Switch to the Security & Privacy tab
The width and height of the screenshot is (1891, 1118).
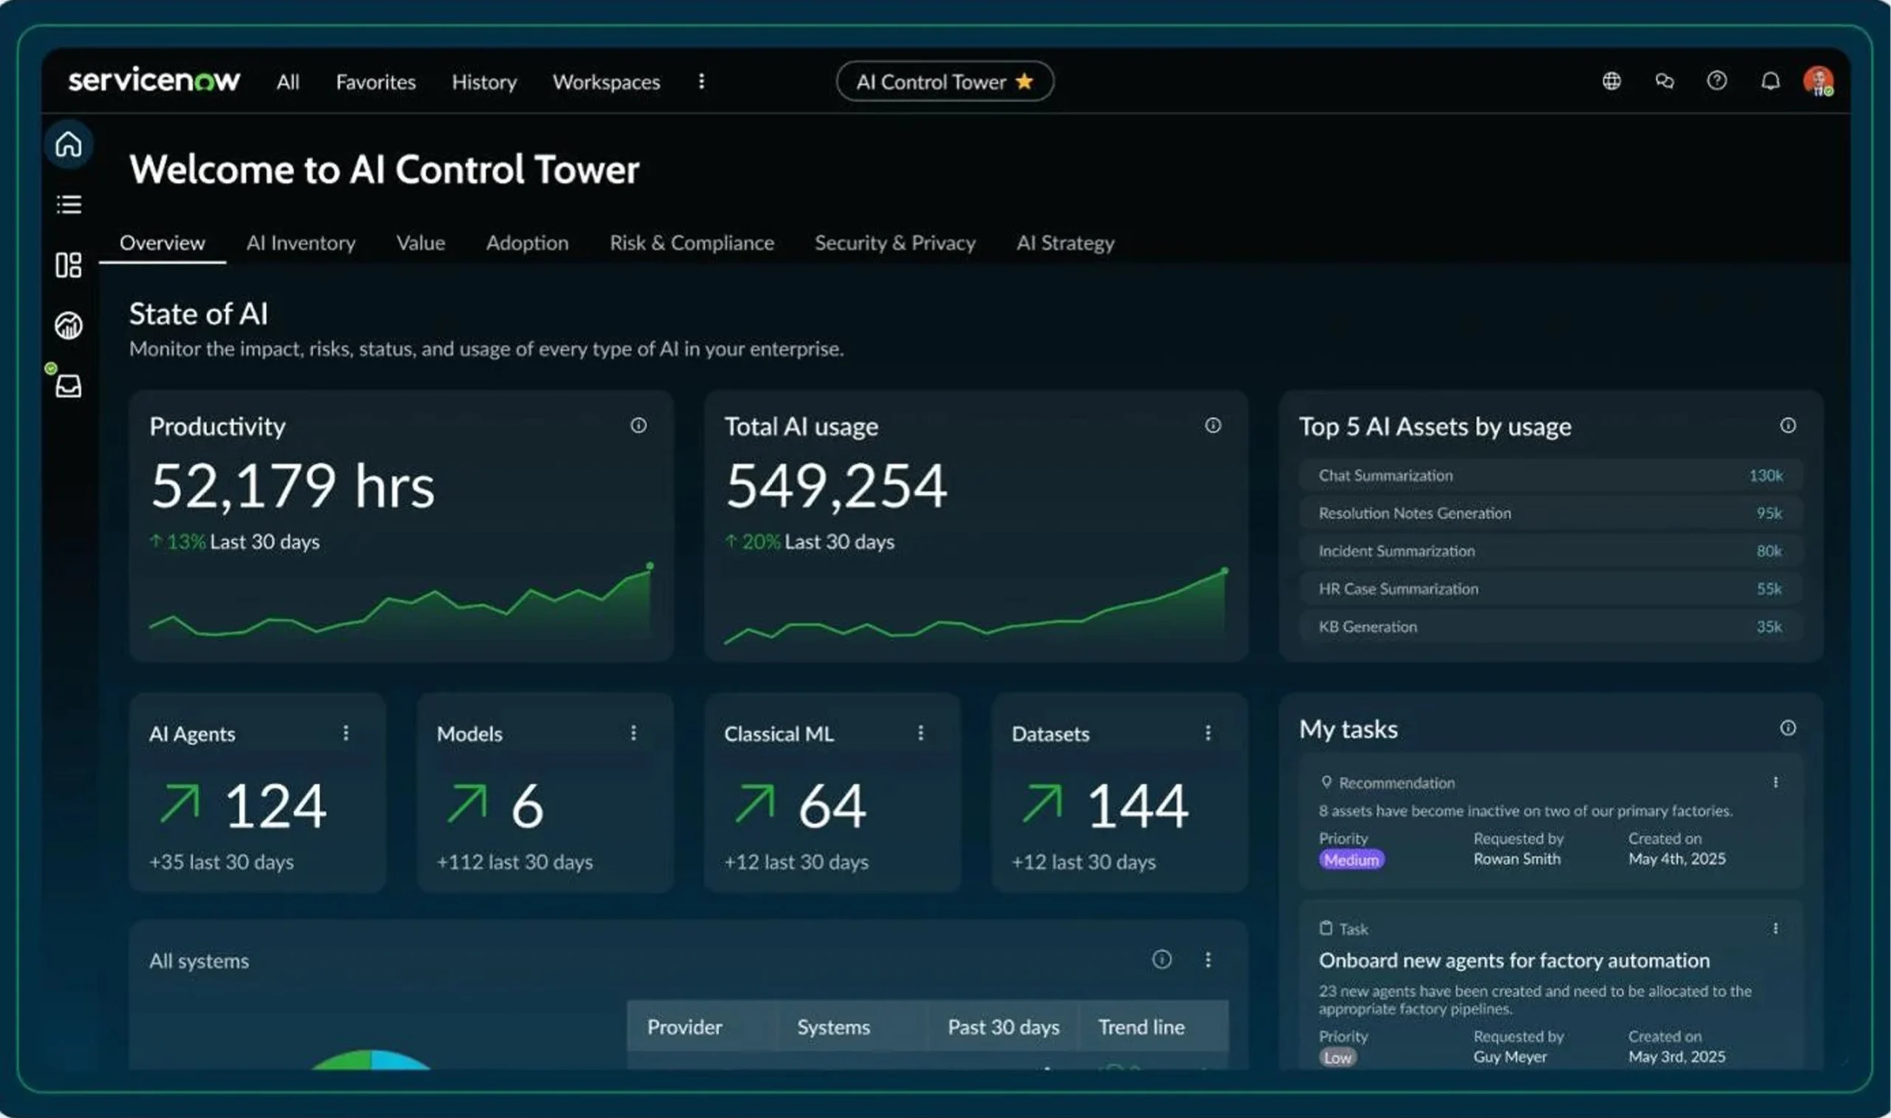[895, 243]
